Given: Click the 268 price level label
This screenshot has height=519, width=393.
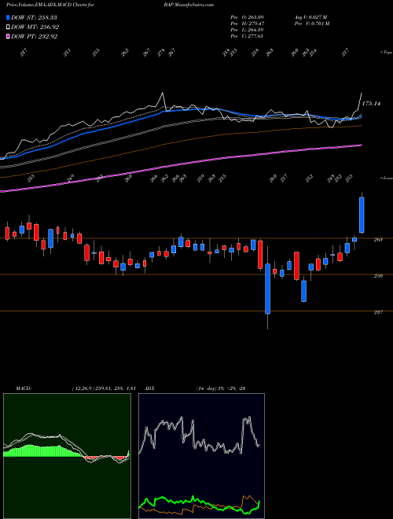Looking at the screenshot, I should pos(378,240).
